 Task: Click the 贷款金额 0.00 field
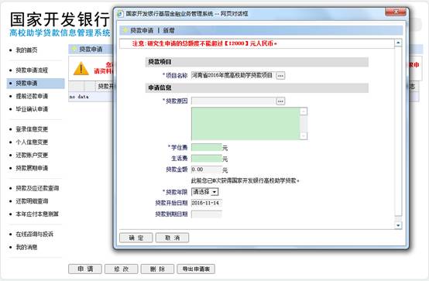pyautogui.click(x=207, y=170)
